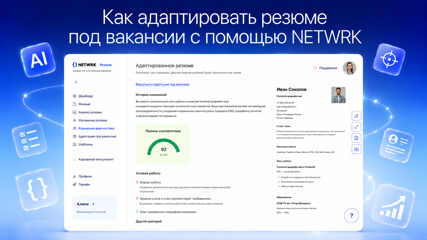Viewport: 427px width, 240px height.
Task: Open Адаптация под вакансию menu item
Action: [x=97, y=136]
